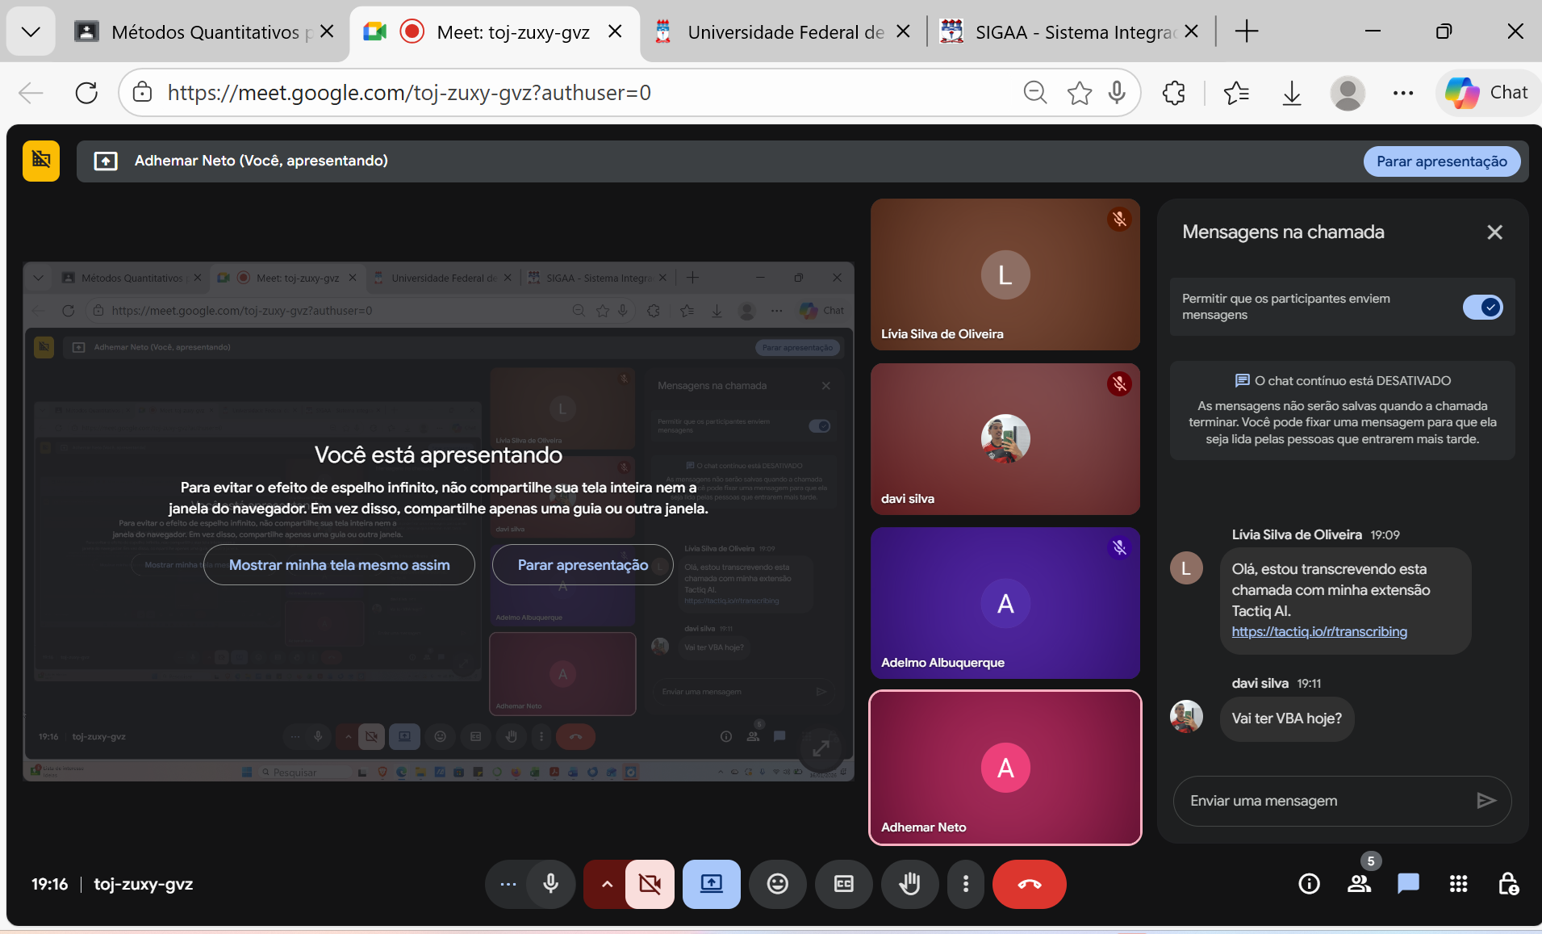The width and height of the screenshot is (1542, 934).
Task: Toggle the chat panel icon in toolbar
Action: 1408,884
